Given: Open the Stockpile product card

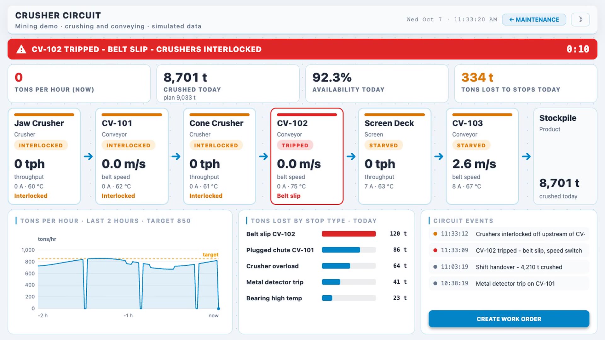Looking at the screenshot, I should click(x=565, y=156).
